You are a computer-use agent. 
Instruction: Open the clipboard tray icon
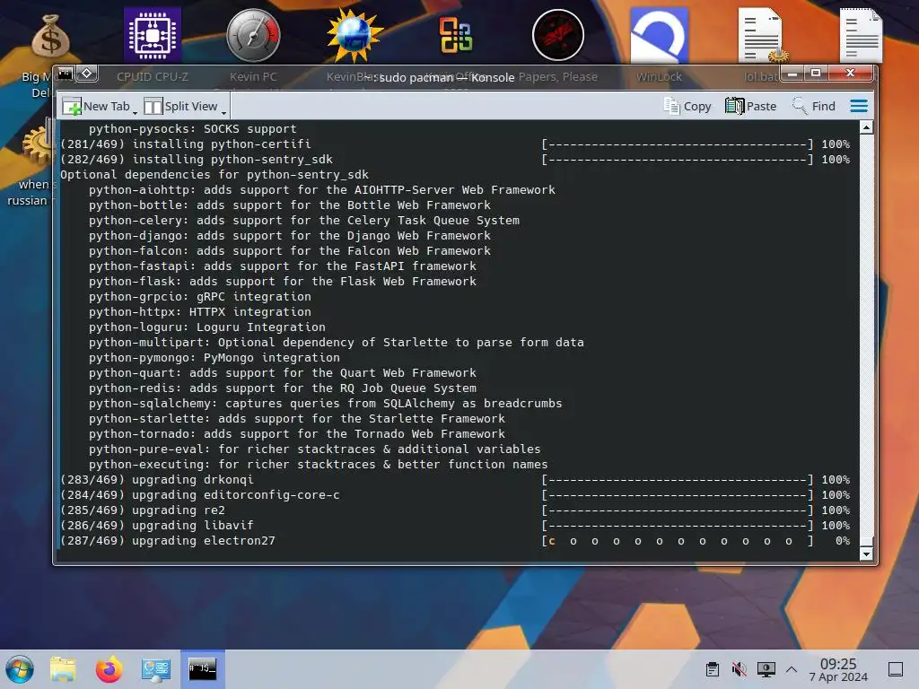713,669
